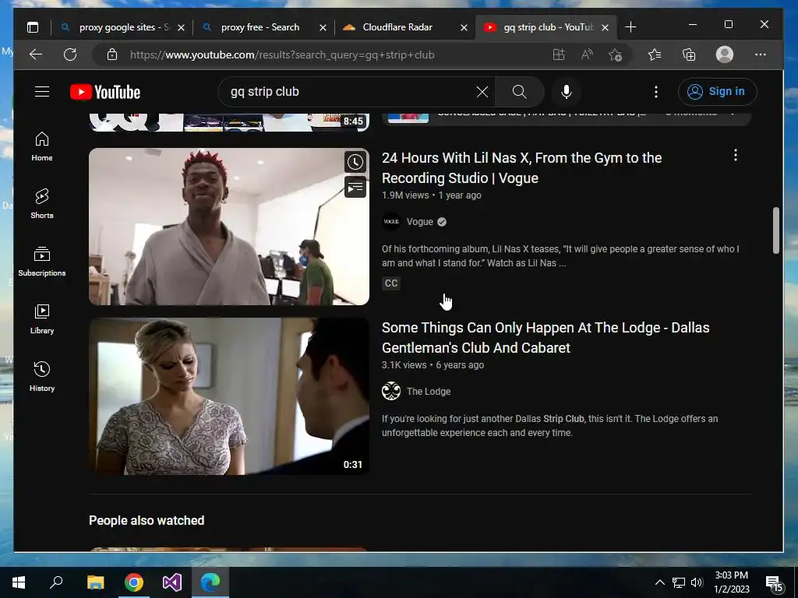Viewport: 798px width, 598px height.
Task: Close the Cloudflare Radar tab
Action: point(464,27)
